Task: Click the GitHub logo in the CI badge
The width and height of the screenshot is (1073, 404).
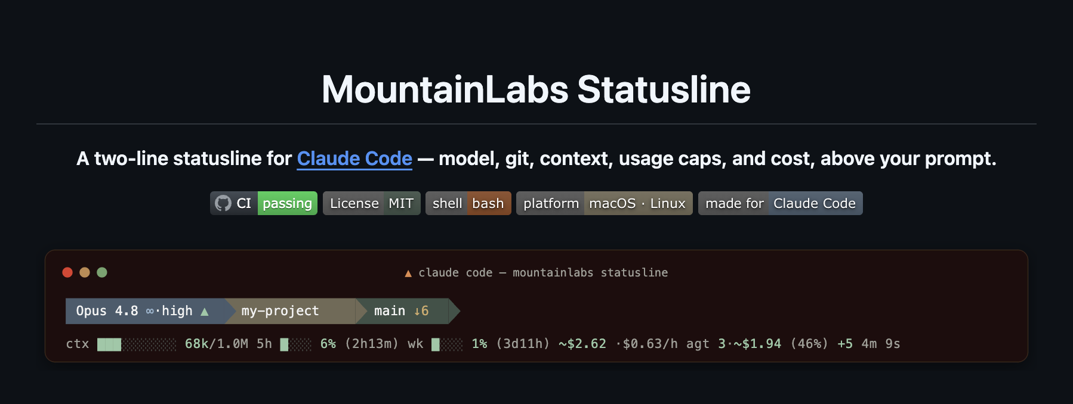Action: click(223, 203)
